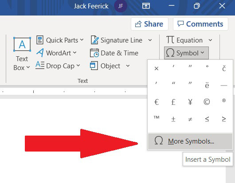Open the ribbon display options icon
Viewport: 235px width, 183px height.
pyautogui.click(x=146, y=6)
